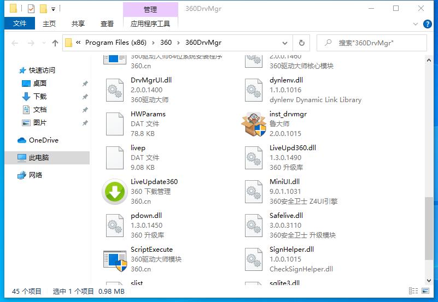The image size is (438, 302).
Task: Click the 桌面 desktop icon in sidebar
Action: 26,84
